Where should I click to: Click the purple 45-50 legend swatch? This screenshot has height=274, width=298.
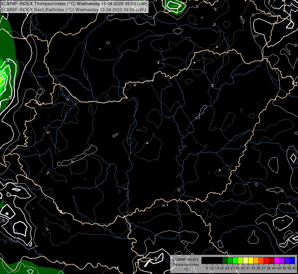pyautogui.click(x=282, y=260)
